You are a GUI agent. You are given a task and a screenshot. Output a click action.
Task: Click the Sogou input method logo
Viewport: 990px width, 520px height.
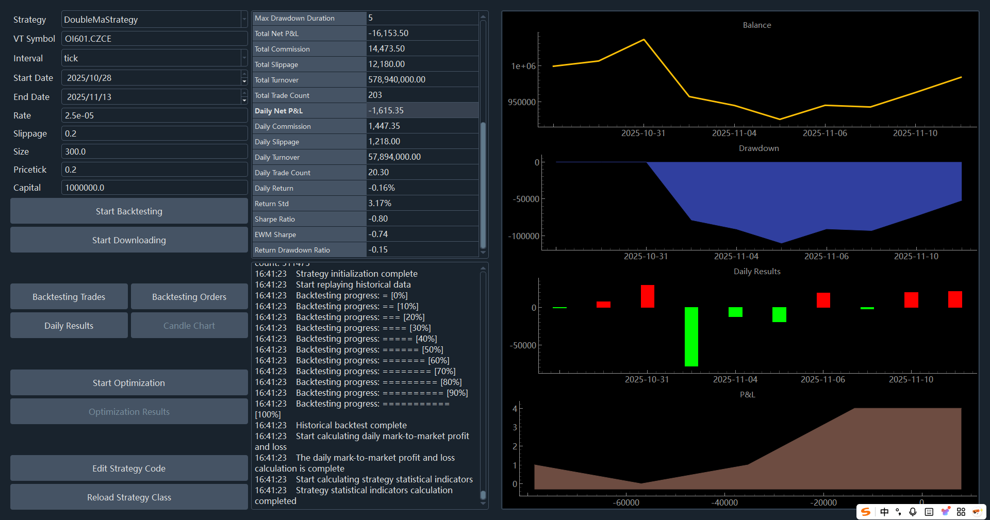pyautogui.click(x=866, y=512)
